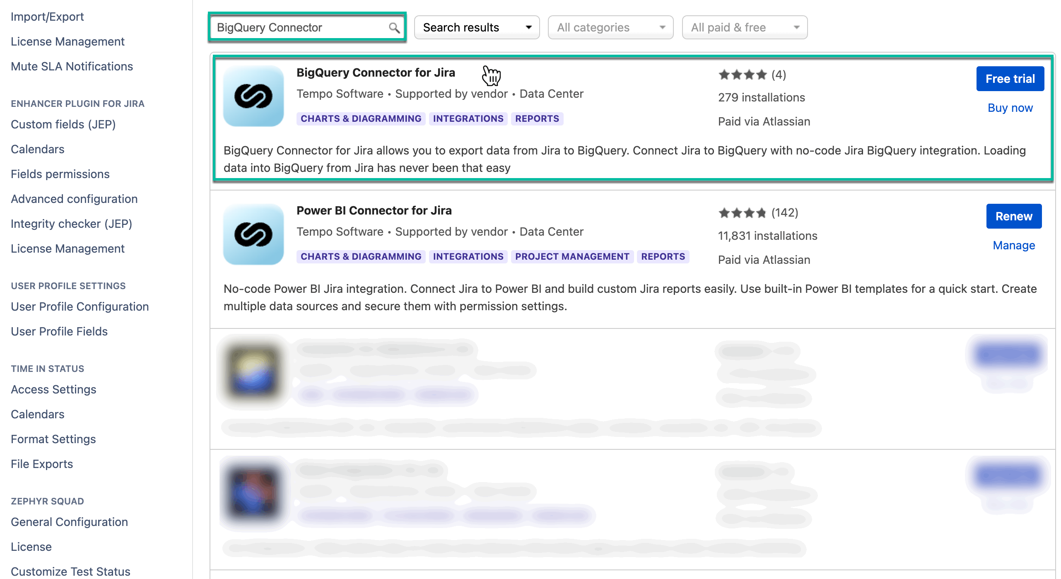Open Customize Test Status
This screenshot has height=579, width=1061.
(x=70, y=572)
